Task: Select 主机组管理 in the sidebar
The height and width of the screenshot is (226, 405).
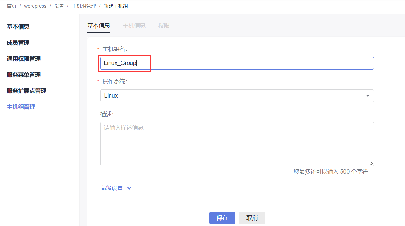Action: click(x=21, y=107)
